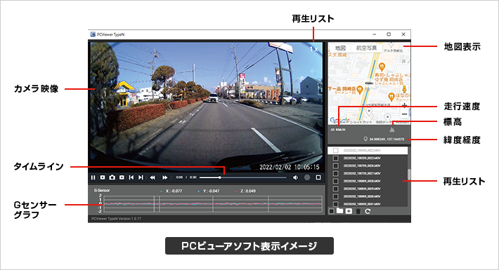Screen dimensions: 499x270
Task: Open folder icon below the playlist
Action: 340,211
